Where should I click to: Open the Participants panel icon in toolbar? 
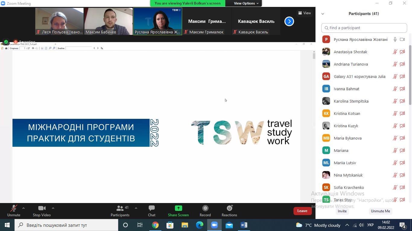120,208
